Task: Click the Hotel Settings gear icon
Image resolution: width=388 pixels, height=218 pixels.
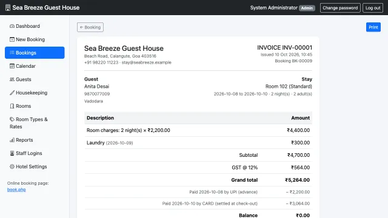Action: [x=12, y=167]
